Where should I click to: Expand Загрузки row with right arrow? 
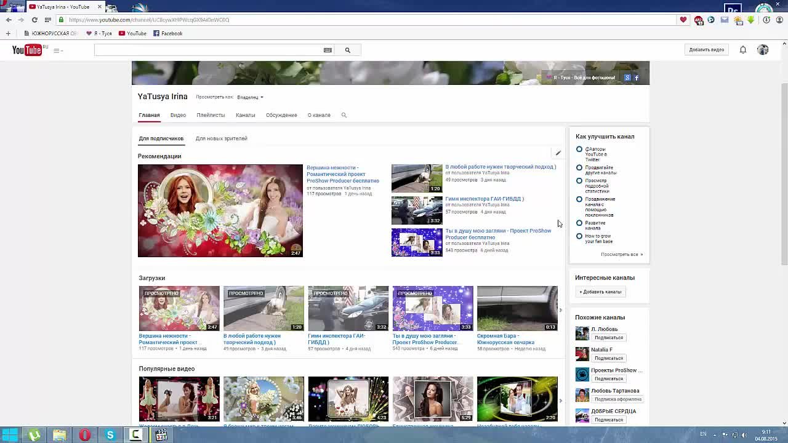click(560, 310)
